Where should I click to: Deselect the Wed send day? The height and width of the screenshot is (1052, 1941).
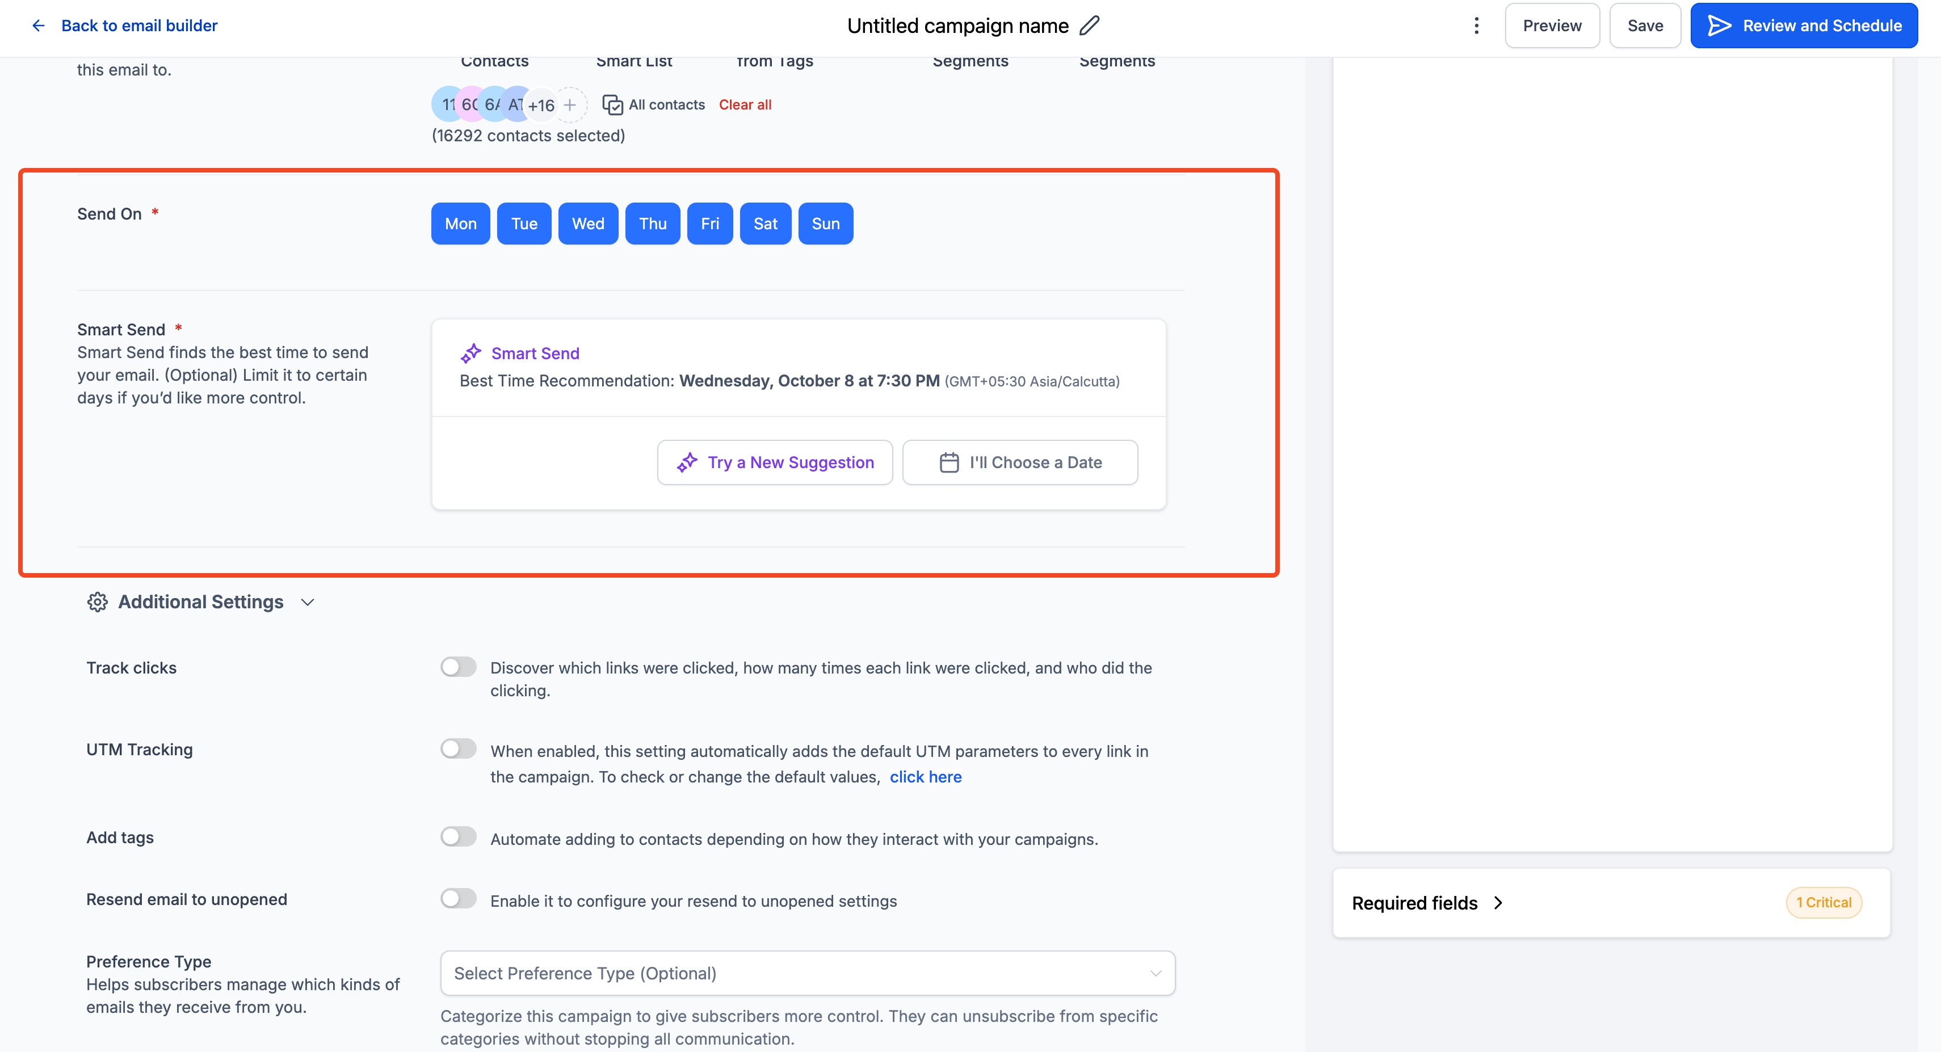pos(588,224)
